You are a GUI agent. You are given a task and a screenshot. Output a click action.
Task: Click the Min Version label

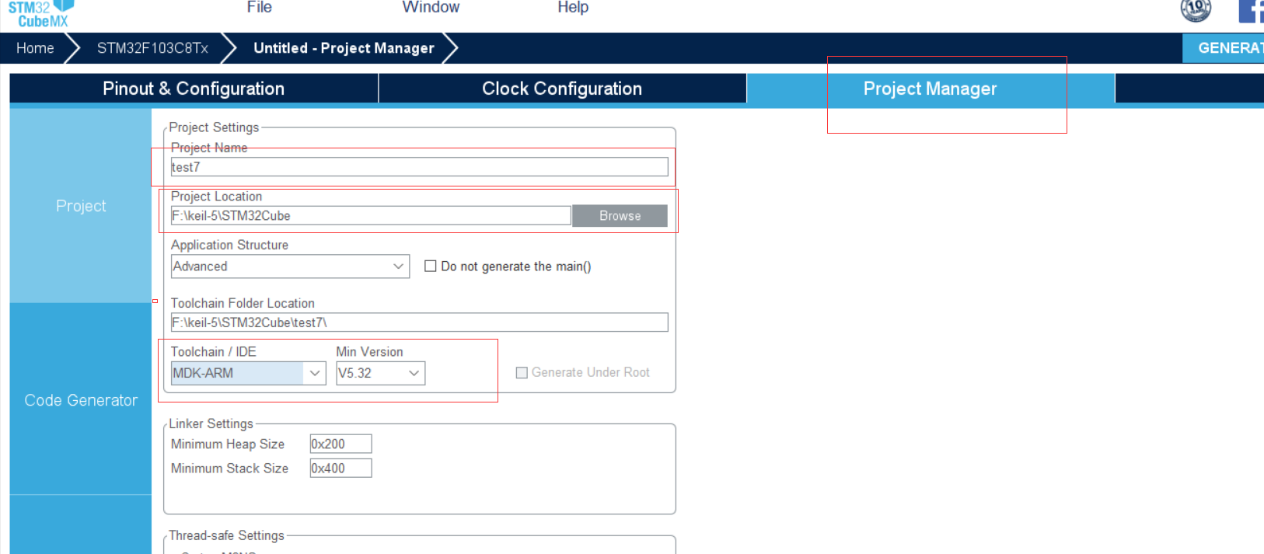369,352
